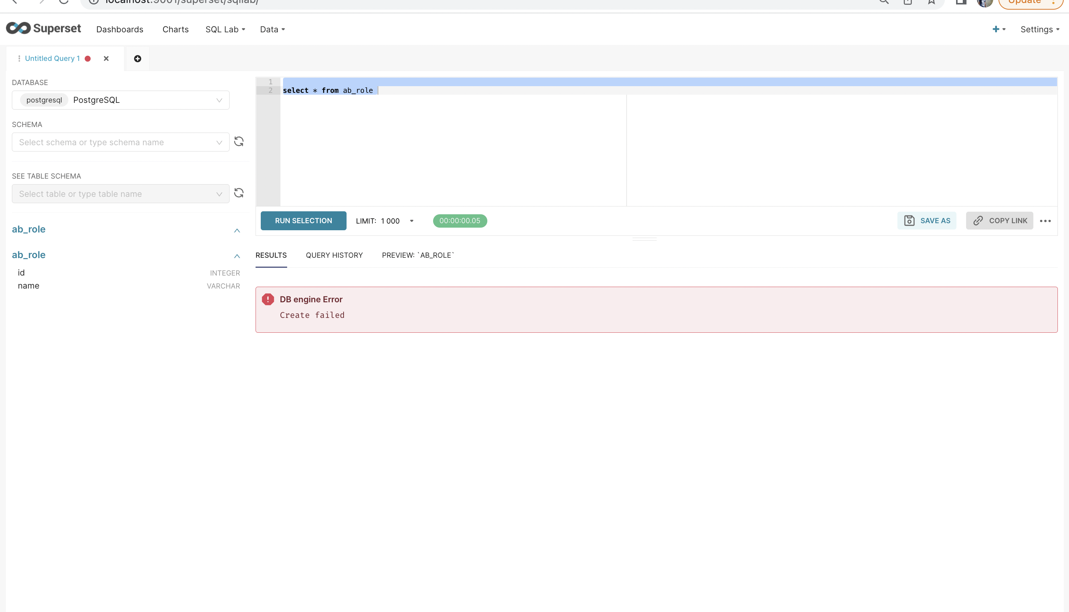Click the link icon on COPY LINK
The height and width of the screenshot is (612, 1069).
point(978,220)
